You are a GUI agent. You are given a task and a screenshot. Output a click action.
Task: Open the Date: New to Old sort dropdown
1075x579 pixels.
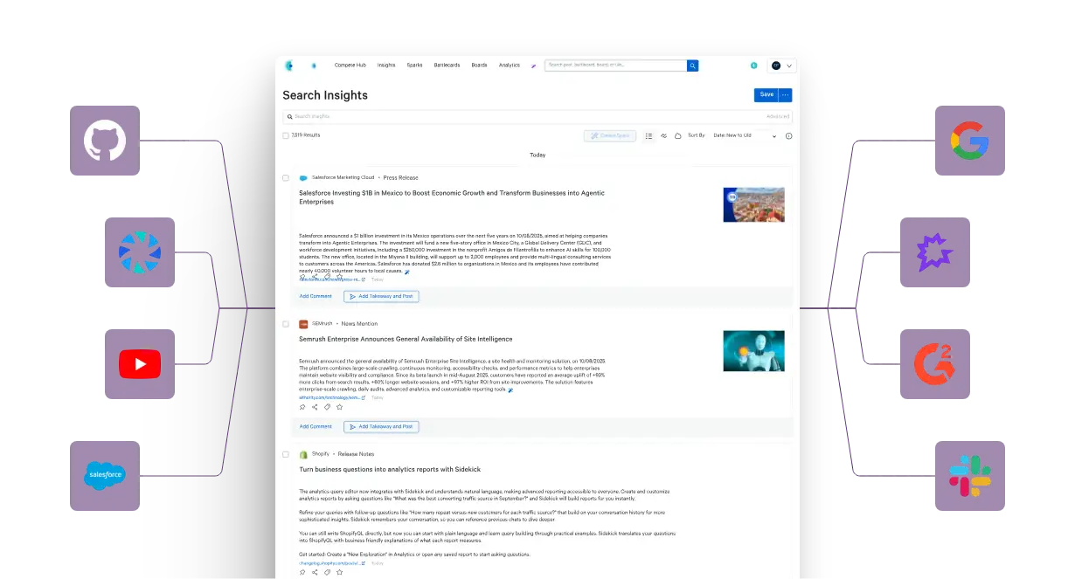tap(744, 136)
